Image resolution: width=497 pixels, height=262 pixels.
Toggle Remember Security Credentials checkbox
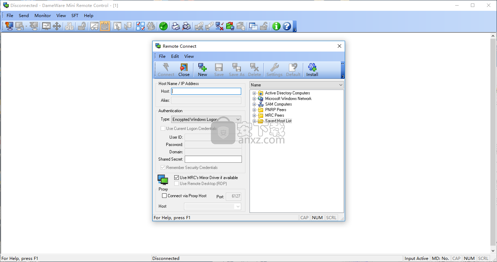click(163, 168)
